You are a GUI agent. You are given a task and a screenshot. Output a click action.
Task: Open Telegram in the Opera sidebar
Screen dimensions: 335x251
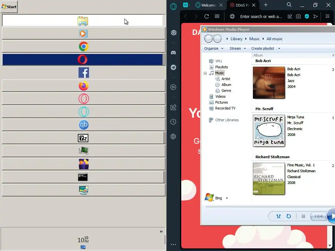click(x=173, y=67)
